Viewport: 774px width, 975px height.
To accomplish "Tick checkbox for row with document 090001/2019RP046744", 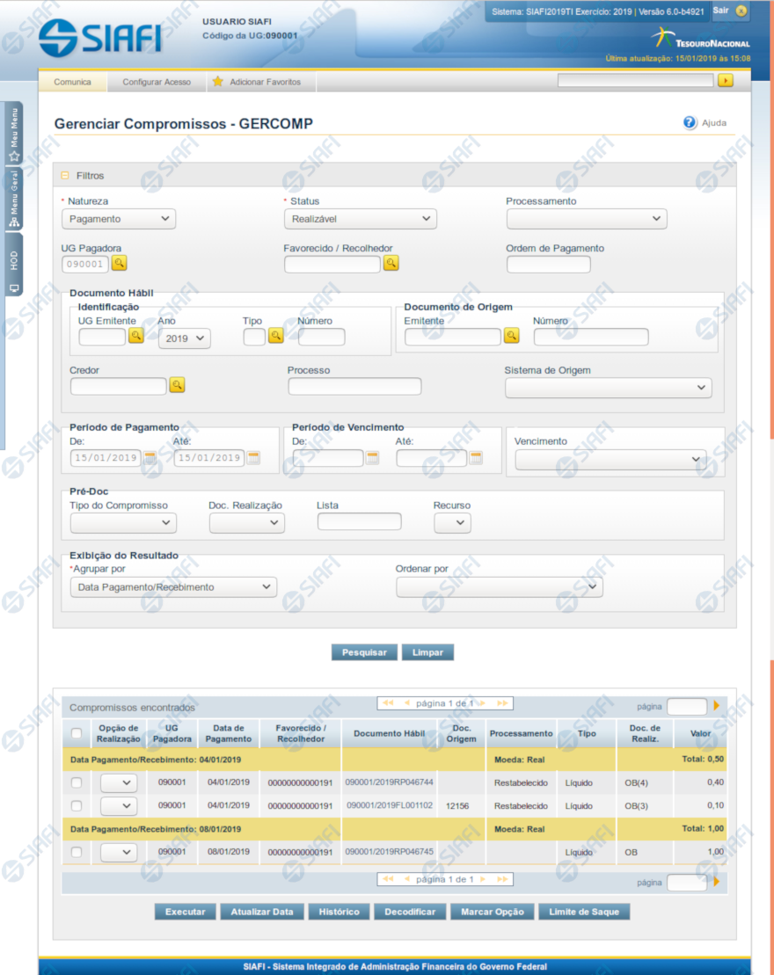I will pos(77,782).
